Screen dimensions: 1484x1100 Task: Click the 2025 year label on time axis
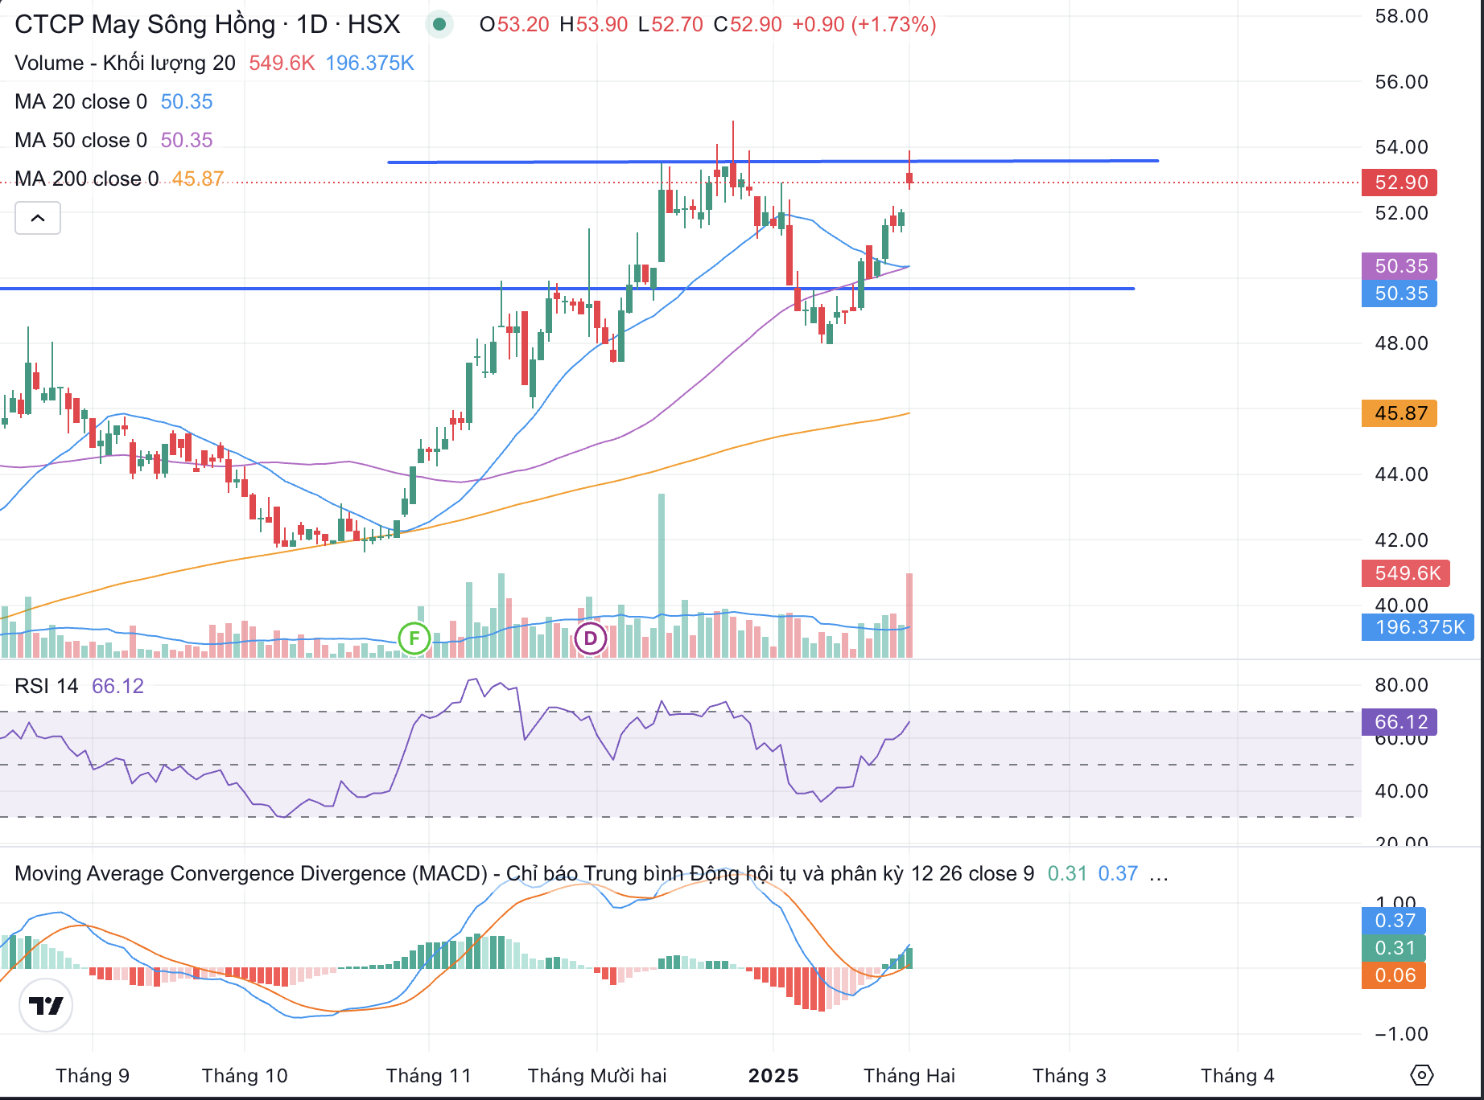pos(773,1076)
